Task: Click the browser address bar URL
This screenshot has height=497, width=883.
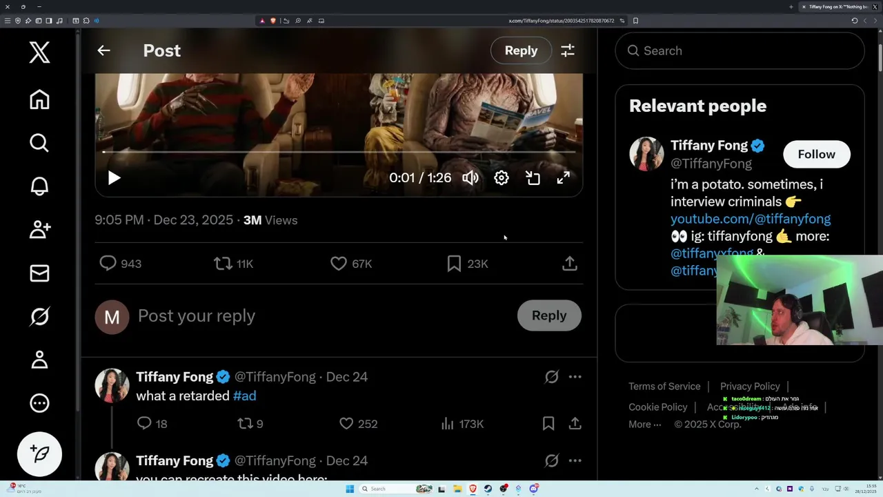Action: 561,21
